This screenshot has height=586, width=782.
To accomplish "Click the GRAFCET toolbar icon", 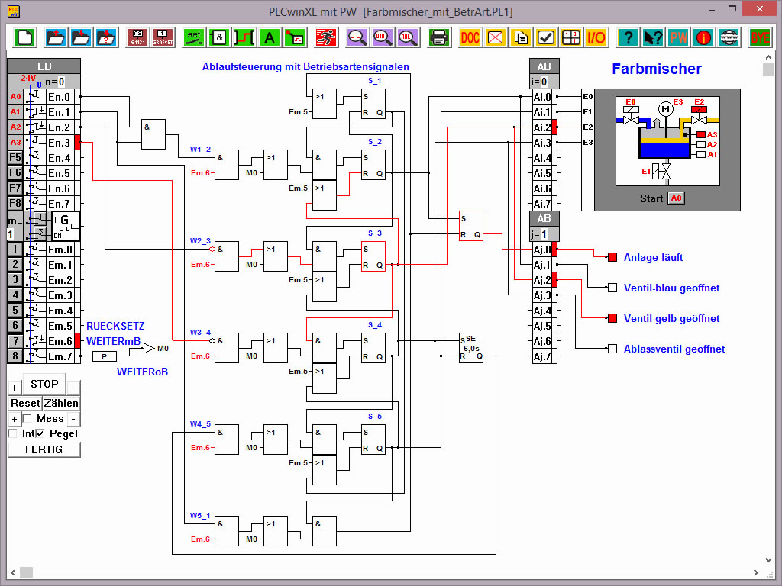I will (163, 37).
